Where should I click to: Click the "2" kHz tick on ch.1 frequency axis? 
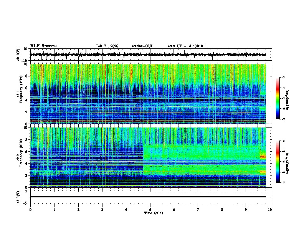(26, 112)
